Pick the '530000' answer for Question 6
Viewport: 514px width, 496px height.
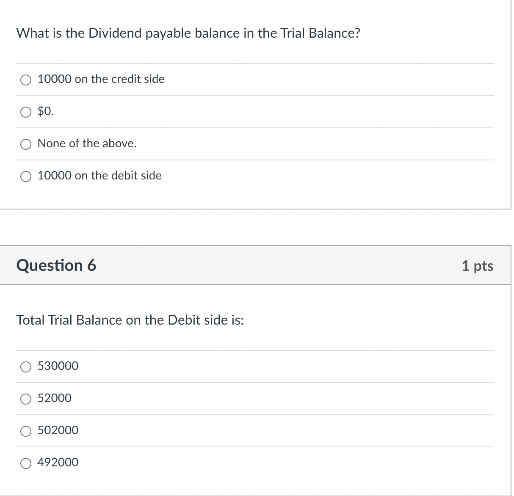click(26, 366)
